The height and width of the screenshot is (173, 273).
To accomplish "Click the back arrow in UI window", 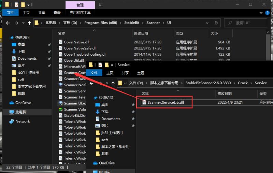I will [x=8, y=23].
